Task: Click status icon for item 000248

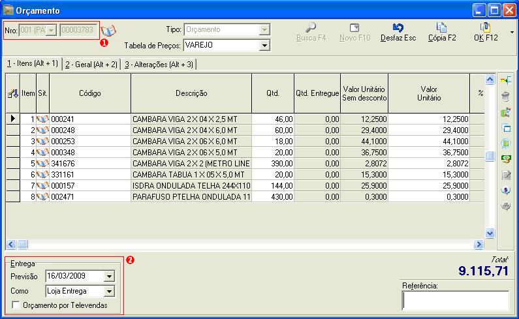Action: pyautogui.click(x=42, y=130)
